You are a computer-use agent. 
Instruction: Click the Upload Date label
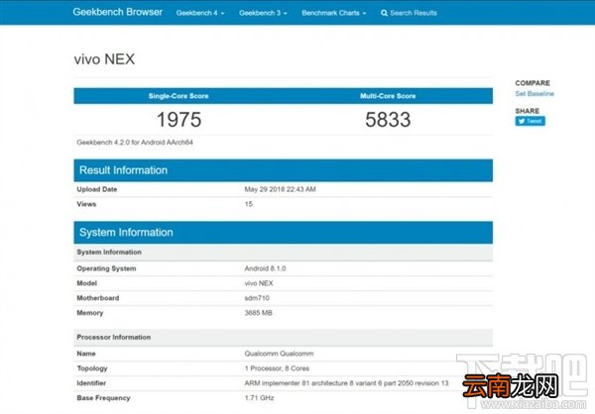(x=97, y=189)
